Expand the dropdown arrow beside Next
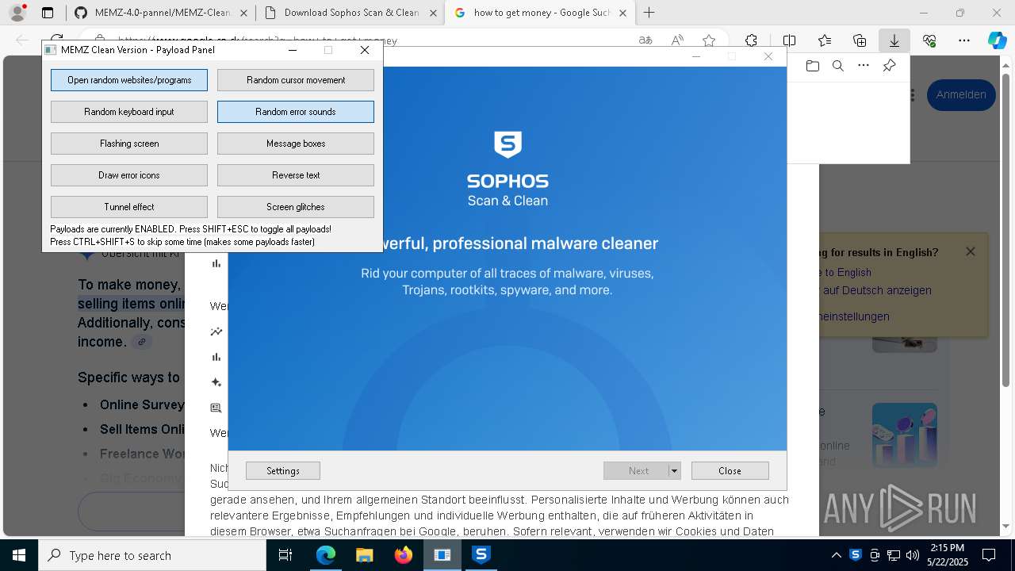This screenshot has height=571, width=1015. click(x=675, y=471)
